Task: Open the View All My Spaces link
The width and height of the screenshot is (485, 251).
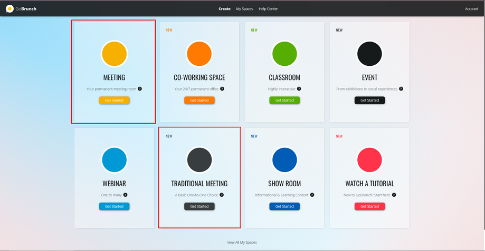Action: tap(242, 243)
